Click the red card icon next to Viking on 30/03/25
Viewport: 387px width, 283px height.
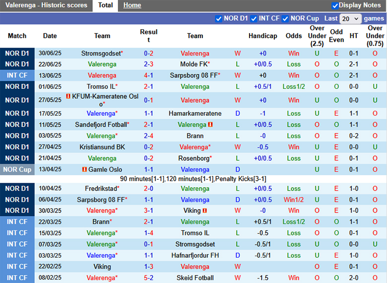[204, 211]
